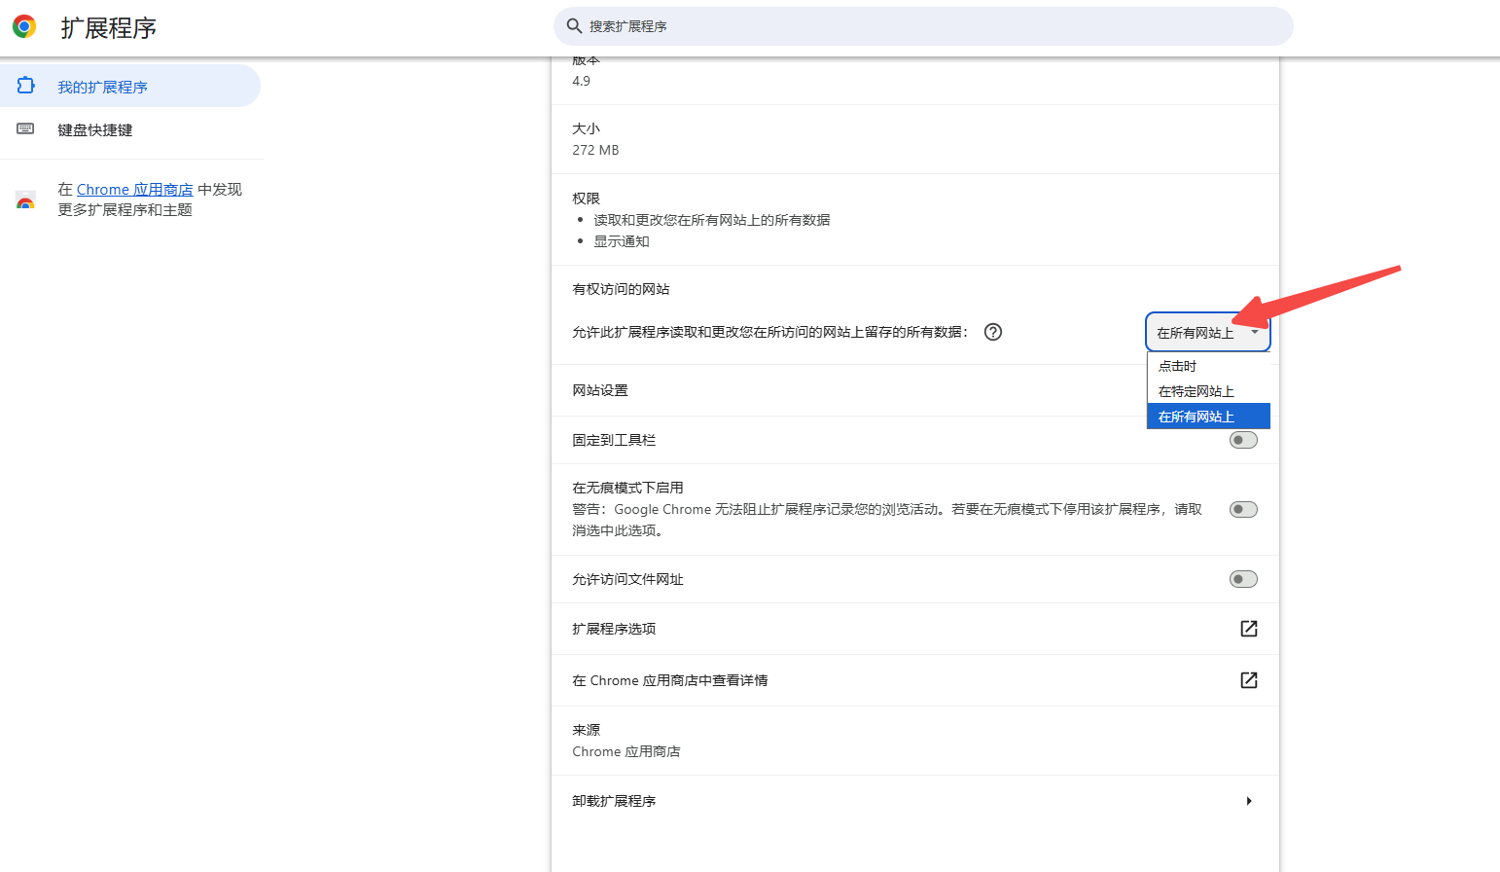Screen dimensions: 1500x872
Task: Click the keyboard shortcuts icon
Action: coord(26,128)
